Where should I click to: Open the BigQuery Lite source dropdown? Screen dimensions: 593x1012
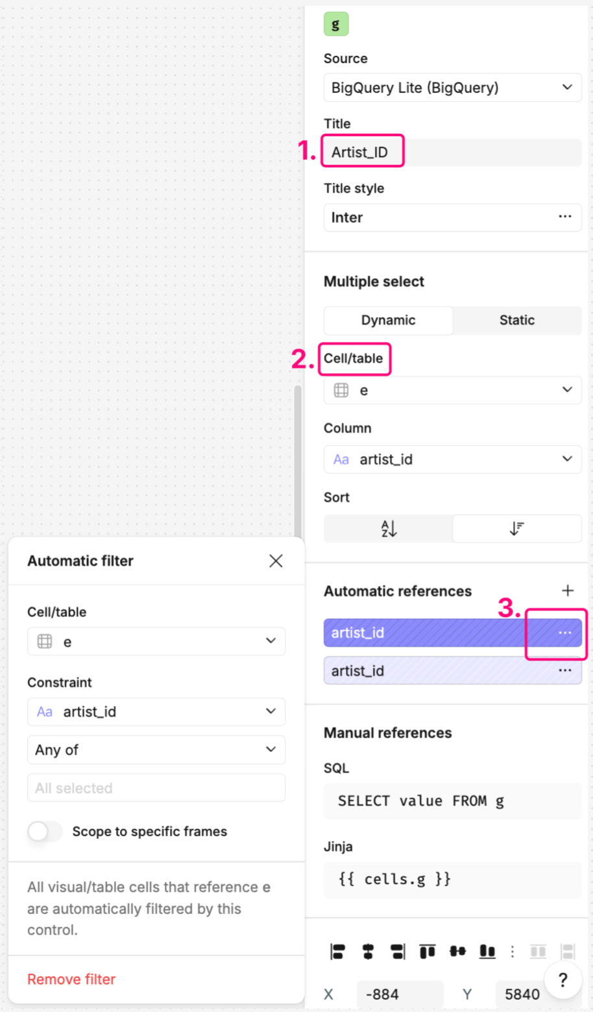point(452,88)
